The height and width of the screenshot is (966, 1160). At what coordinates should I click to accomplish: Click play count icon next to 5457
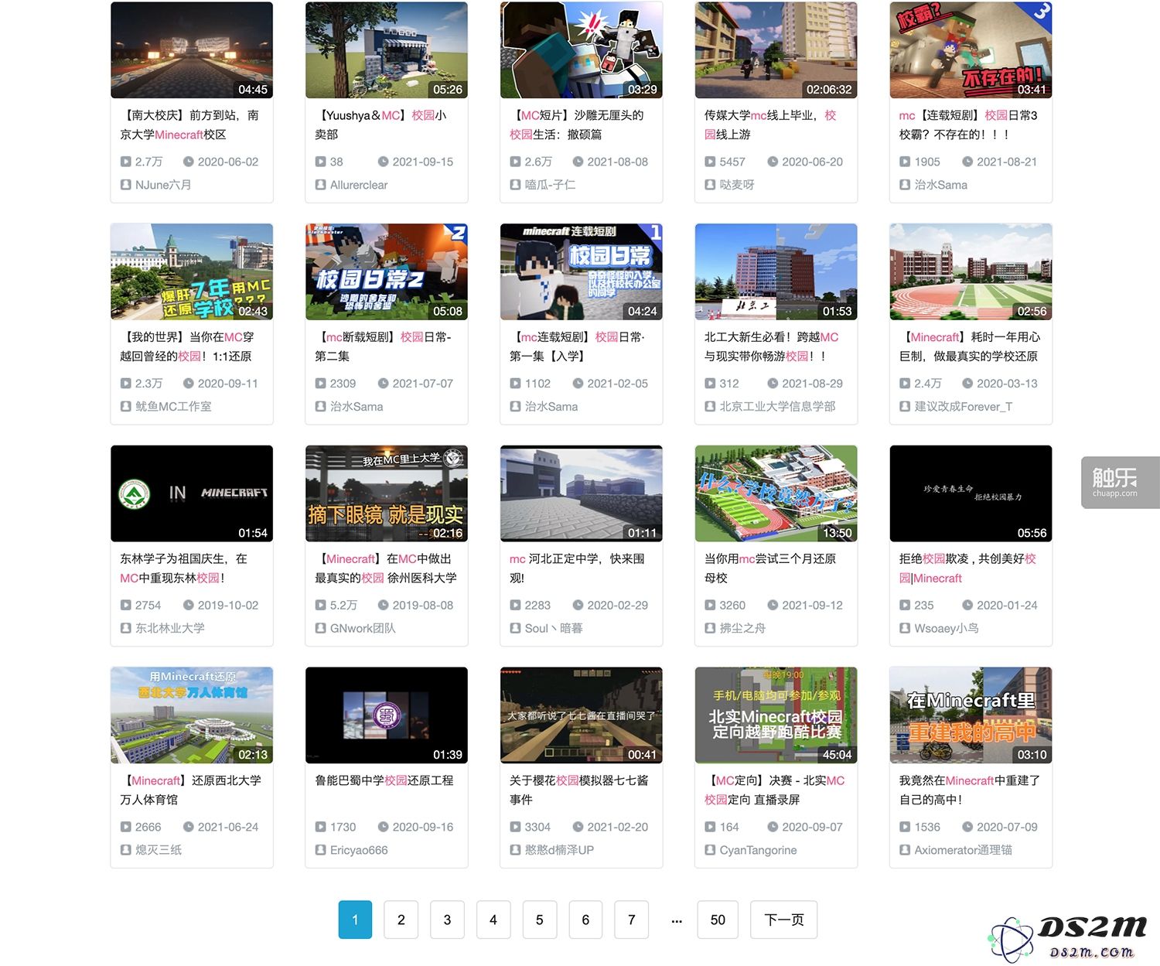710,162
